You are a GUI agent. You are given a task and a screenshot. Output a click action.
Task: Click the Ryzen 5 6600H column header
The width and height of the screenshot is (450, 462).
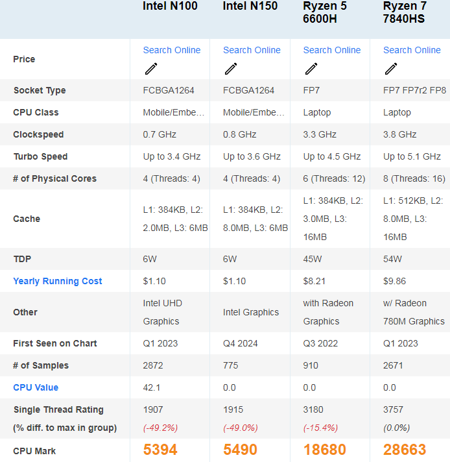325,12
